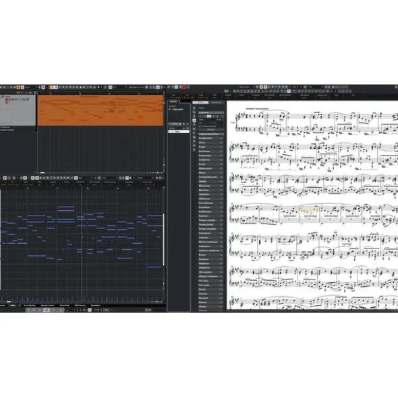Select Adagio in the tempo list
Screen dimensions: 398x398
click(x=210, y=181)
